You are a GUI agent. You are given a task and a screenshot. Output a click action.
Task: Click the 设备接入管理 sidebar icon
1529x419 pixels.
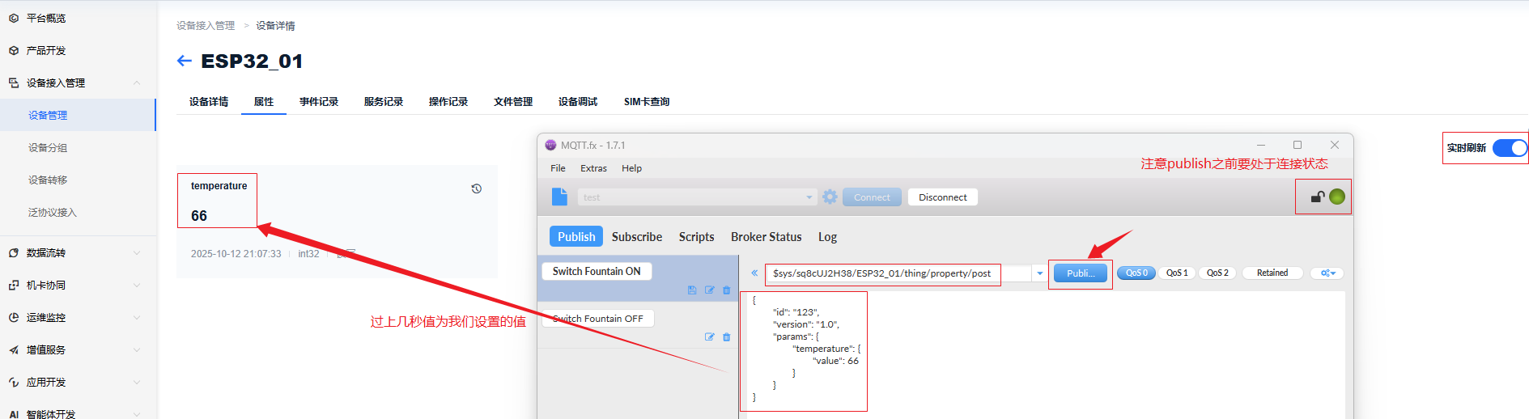tap(14, 83)
